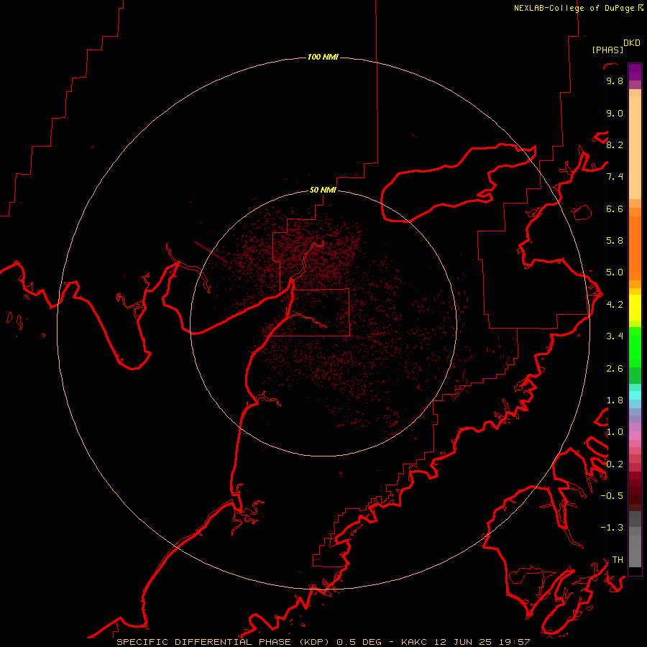647x647 pixels.
Task: Select the 8.2 value on the scale
Action: [x=615, y=144]
